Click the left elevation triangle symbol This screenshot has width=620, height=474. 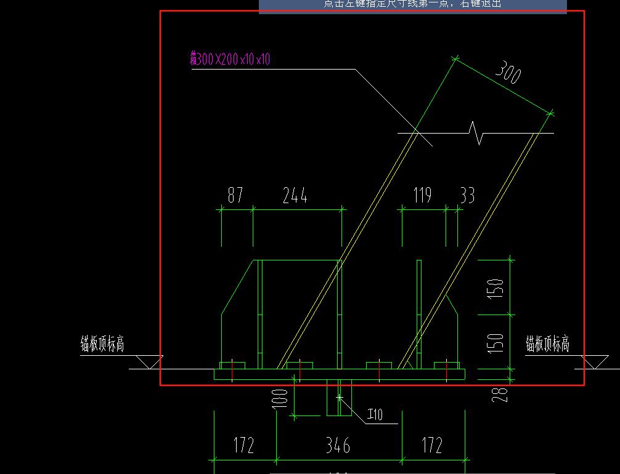150,362
